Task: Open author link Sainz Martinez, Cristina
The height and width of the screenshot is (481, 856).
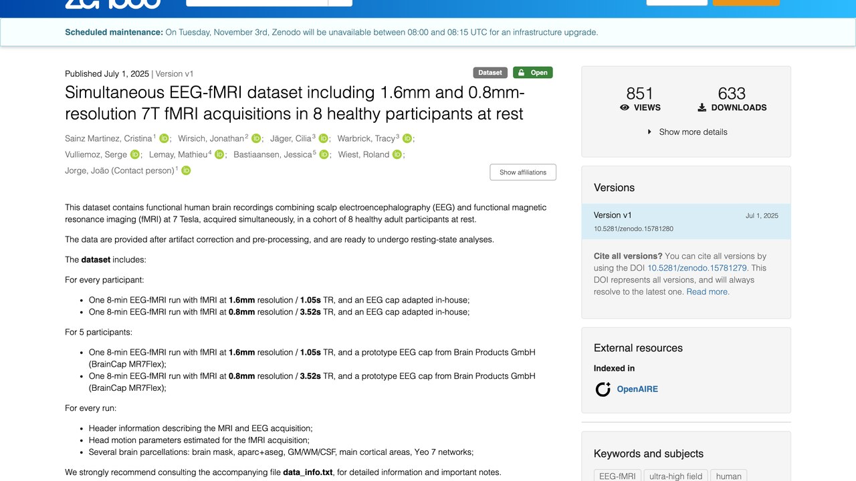Action: pos(109,139)
